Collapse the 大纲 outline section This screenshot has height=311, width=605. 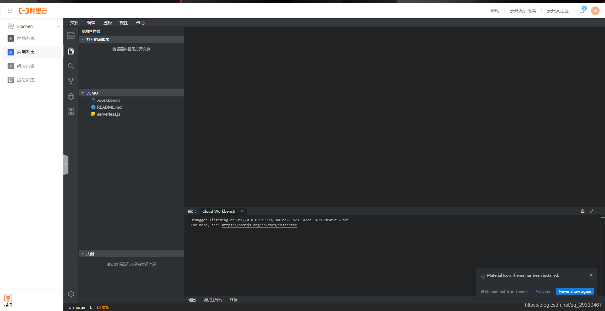pyautogui.click(x=131, y=254)
